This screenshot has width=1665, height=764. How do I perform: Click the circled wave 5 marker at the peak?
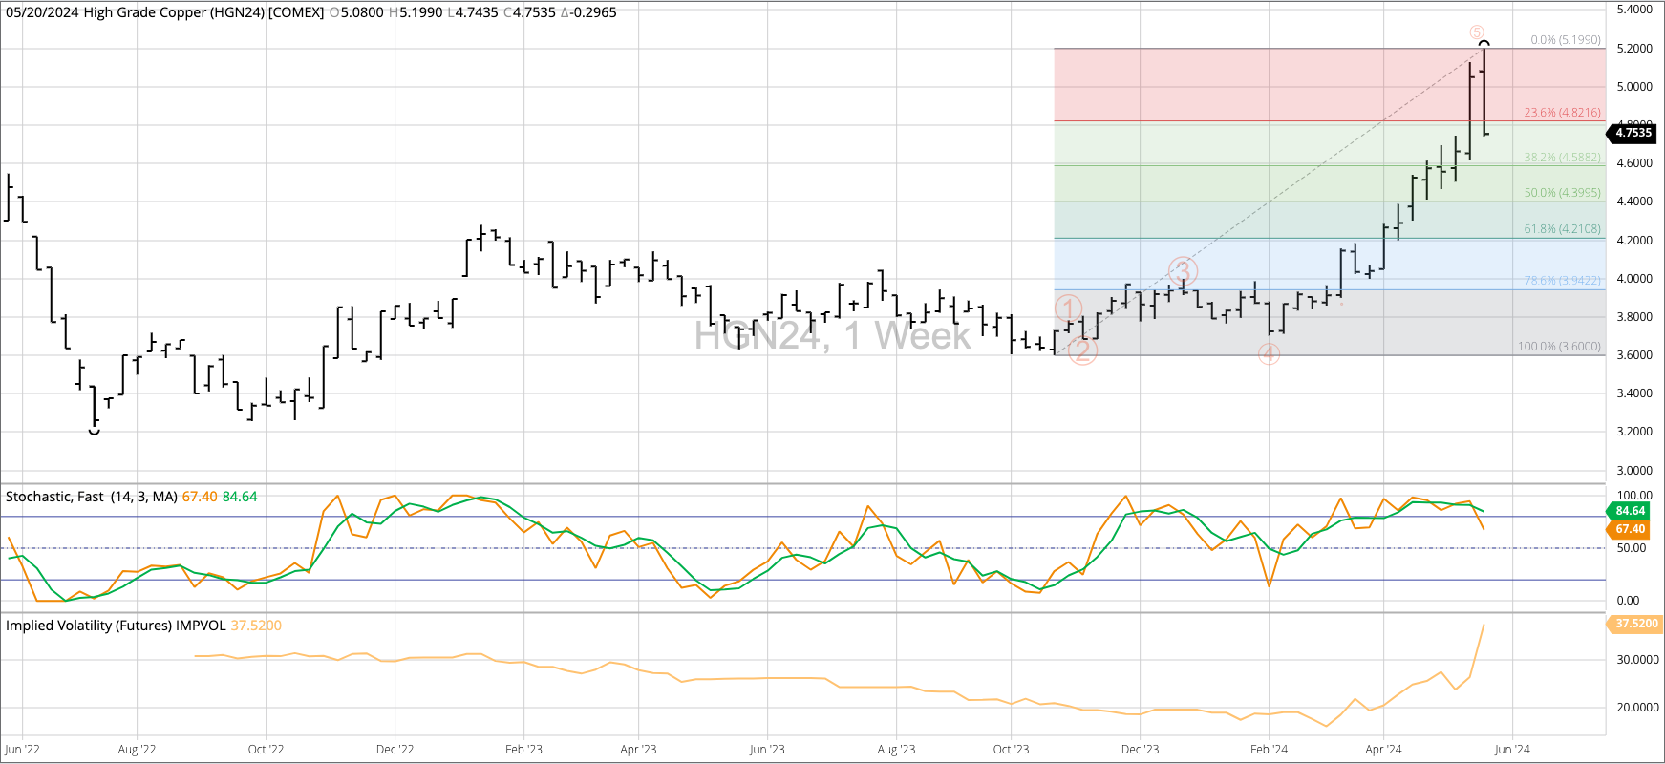pos(1477,32)
